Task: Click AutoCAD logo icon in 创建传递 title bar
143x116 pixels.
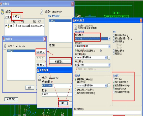Action: pos(1,4)
